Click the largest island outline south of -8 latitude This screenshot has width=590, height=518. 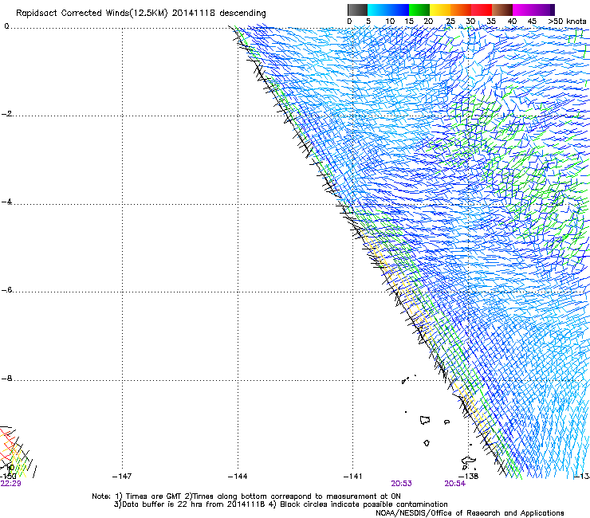(425, 420)
